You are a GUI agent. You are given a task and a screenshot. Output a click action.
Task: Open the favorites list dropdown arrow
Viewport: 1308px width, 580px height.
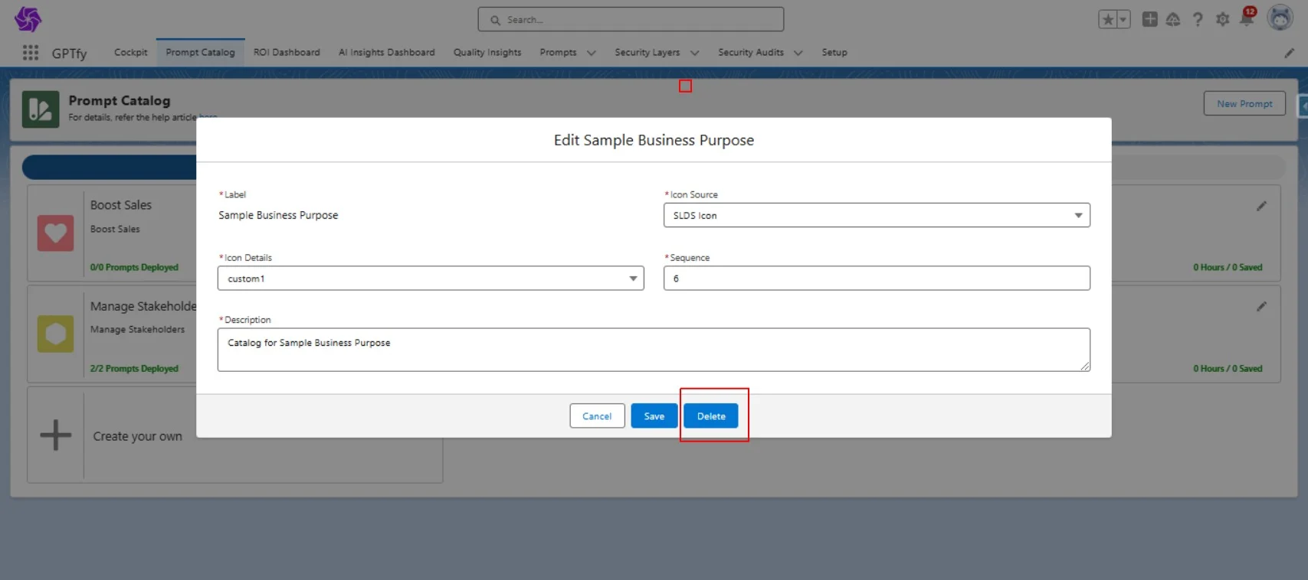1123,20
